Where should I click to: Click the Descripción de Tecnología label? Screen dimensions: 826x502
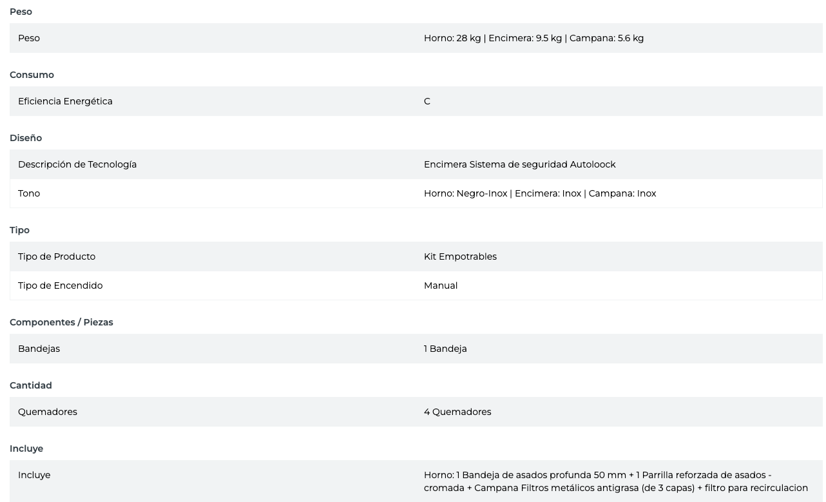[x=77, y=164]
